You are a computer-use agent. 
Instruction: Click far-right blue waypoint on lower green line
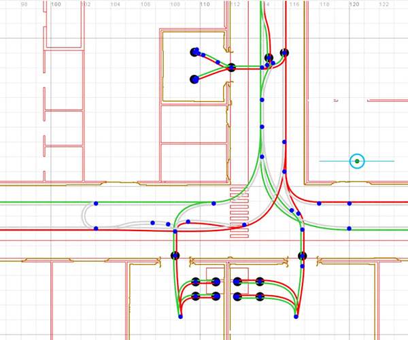[350, 228]
